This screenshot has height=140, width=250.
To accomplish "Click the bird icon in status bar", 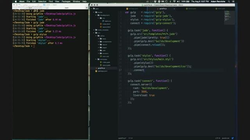I will (233, 138).
